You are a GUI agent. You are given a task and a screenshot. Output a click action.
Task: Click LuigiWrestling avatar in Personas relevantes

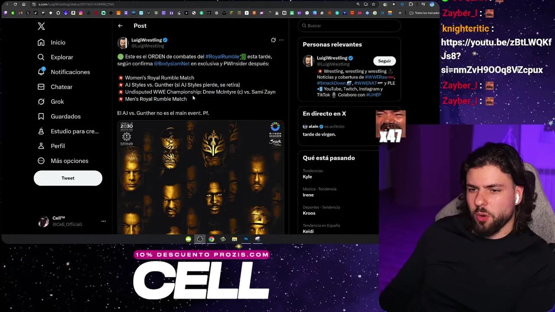click(308, 61)
